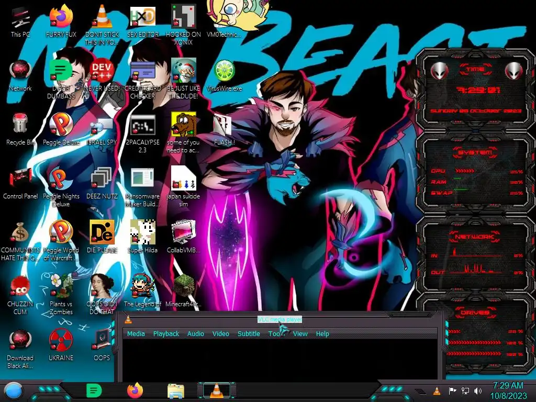Launch Super Hilda game icon

click(x=142, y=238)
